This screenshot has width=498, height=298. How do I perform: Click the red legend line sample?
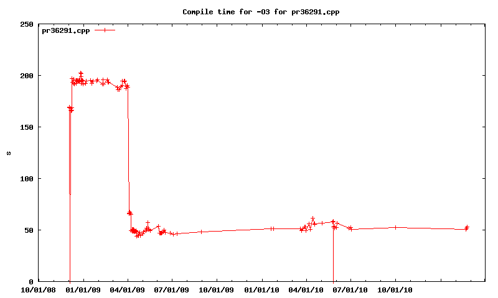click(x=105, y=30)
